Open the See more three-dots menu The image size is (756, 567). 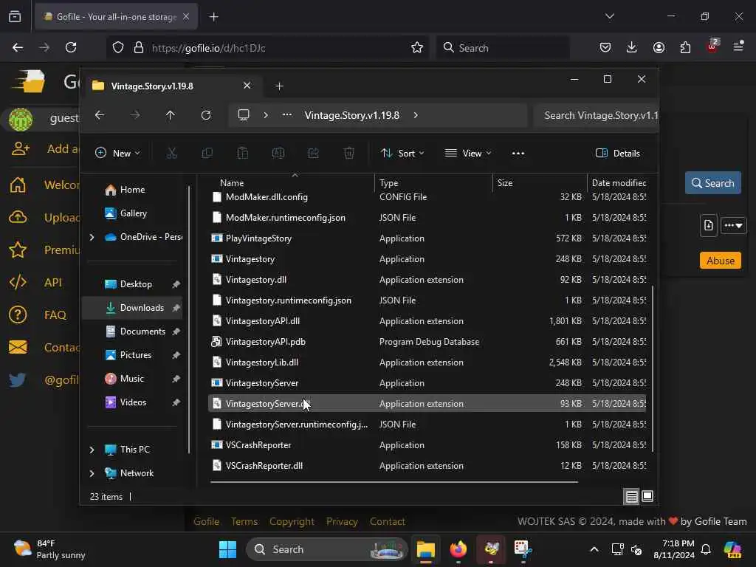pyautogui.click(x=518, y=154)
